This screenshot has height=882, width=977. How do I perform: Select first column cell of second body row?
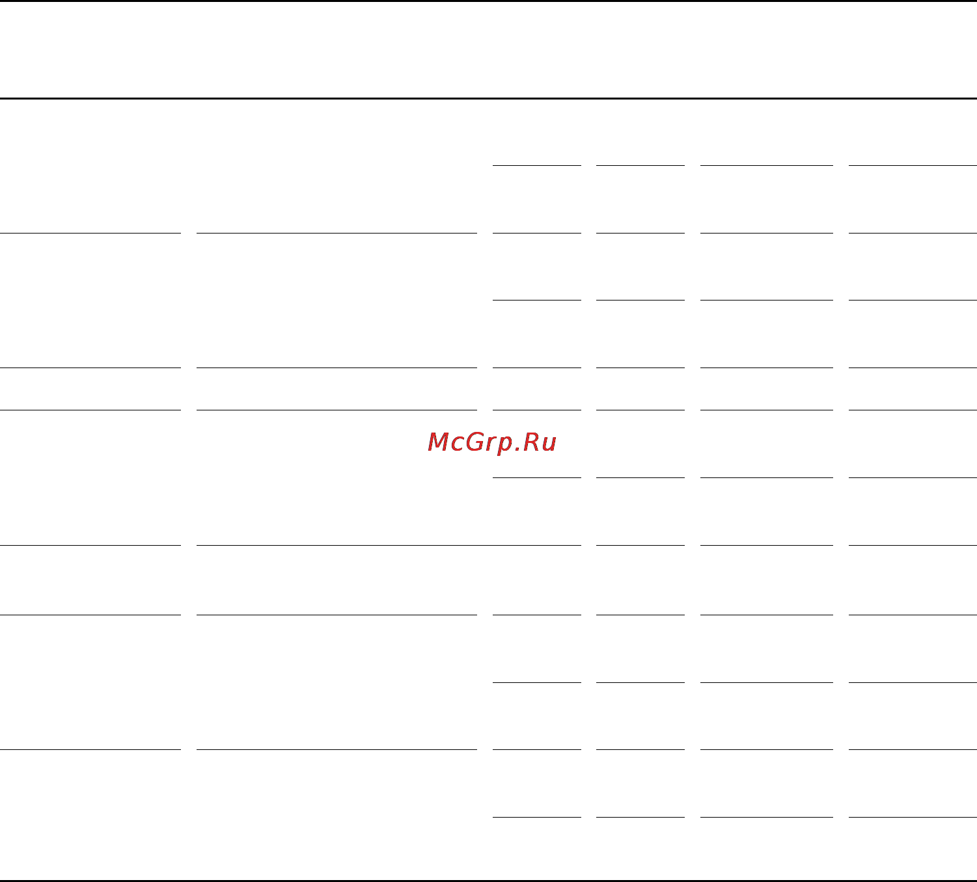pyautogui.click(x=90, y=301)
